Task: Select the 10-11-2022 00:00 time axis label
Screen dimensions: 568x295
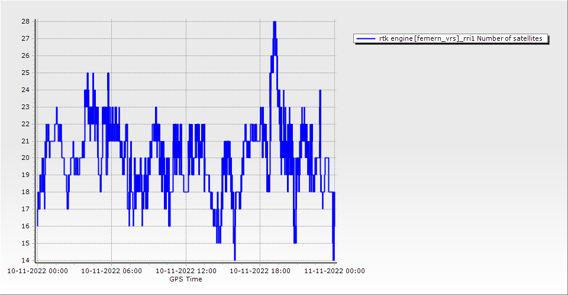Action: (37, 271)
